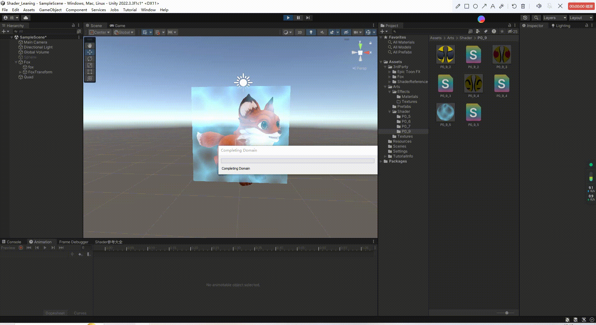
Task: Click the recorder undo icon
Action: coord(514,6)
